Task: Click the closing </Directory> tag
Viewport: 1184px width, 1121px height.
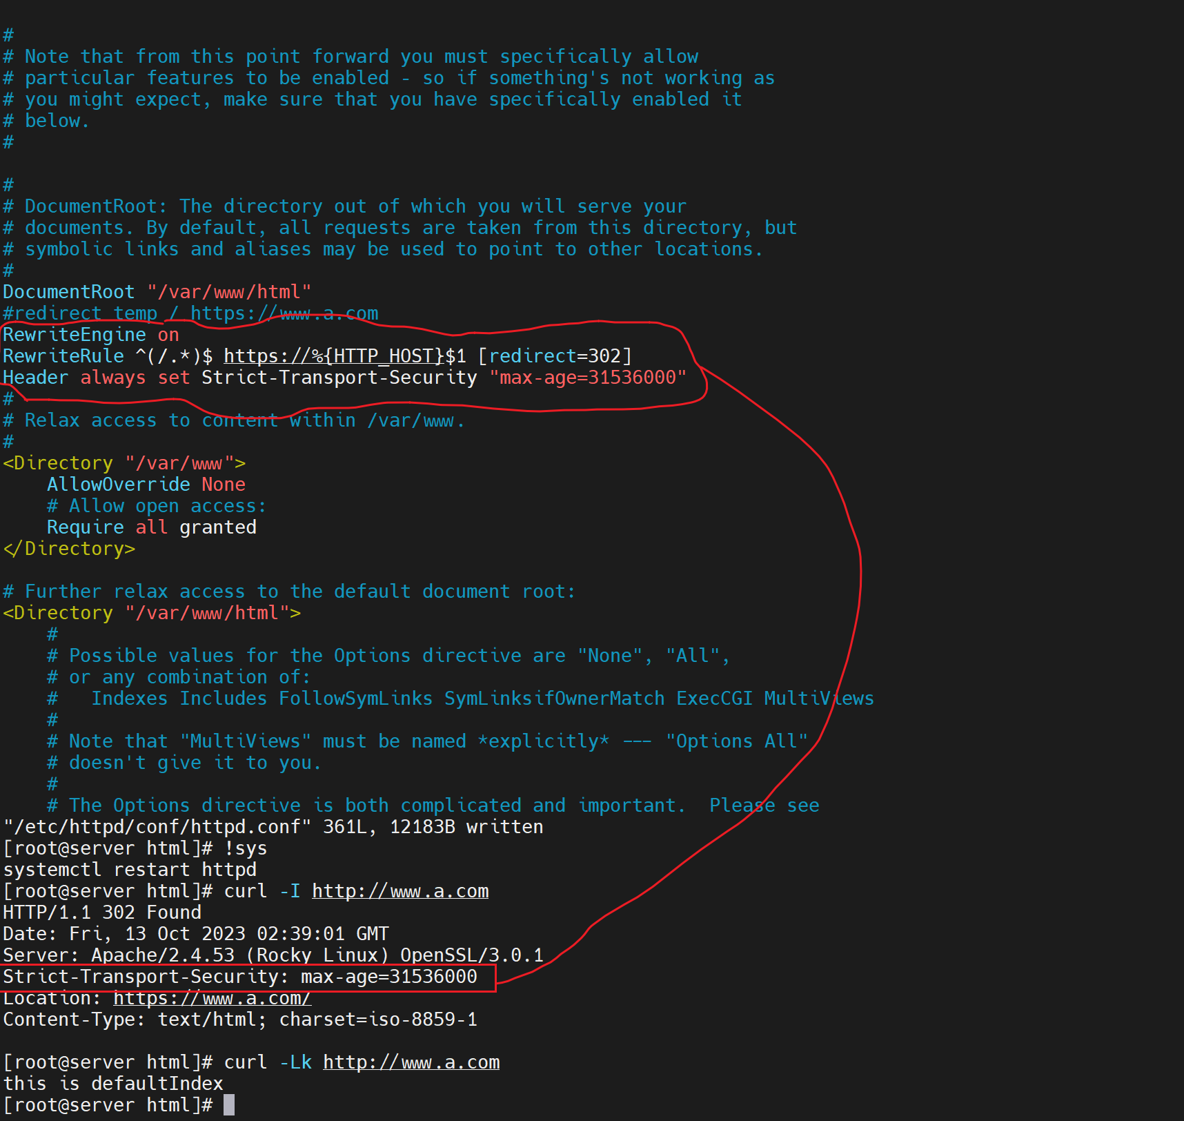Action: tap(69, 549)
